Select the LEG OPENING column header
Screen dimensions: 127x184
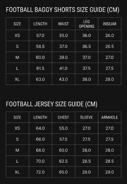coord(87,24)
